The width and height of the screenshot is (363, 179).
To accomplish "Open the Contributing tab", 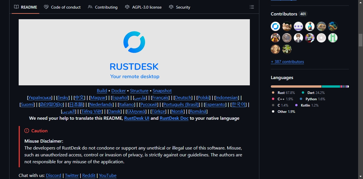I will [103, 7].
